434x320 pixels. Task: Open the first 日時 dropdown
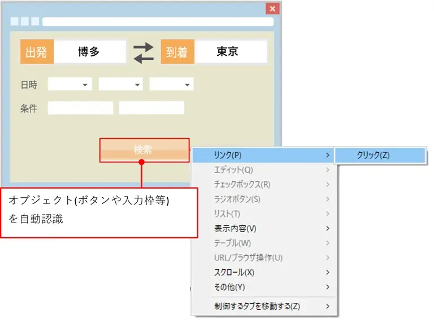(70, 85)
